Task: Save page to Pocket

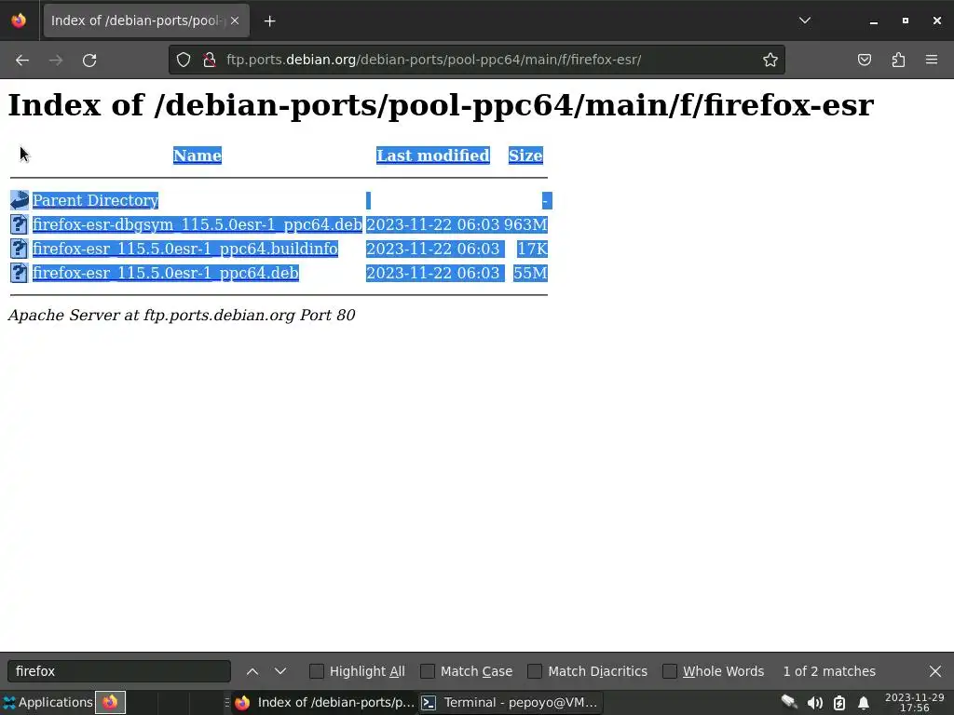Action: tap(865, 60)
